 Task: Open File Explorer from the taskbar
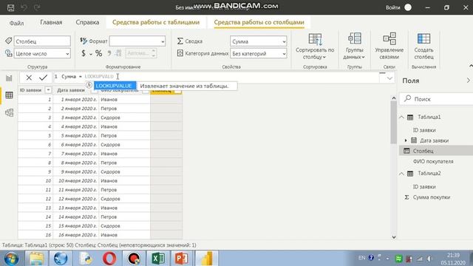36,259
